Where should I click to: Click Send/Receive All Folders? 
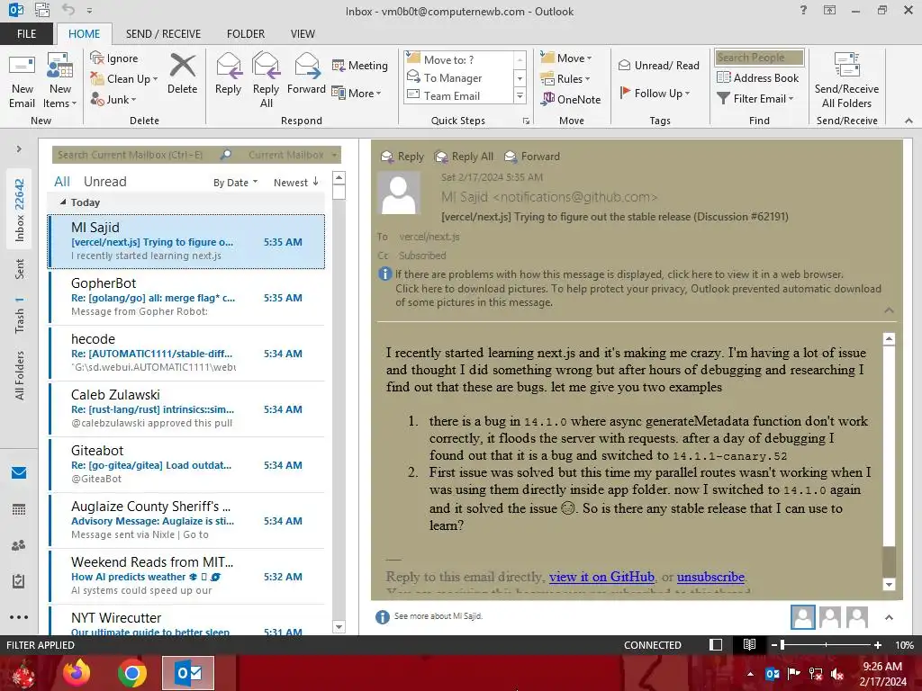click(846, 80)
